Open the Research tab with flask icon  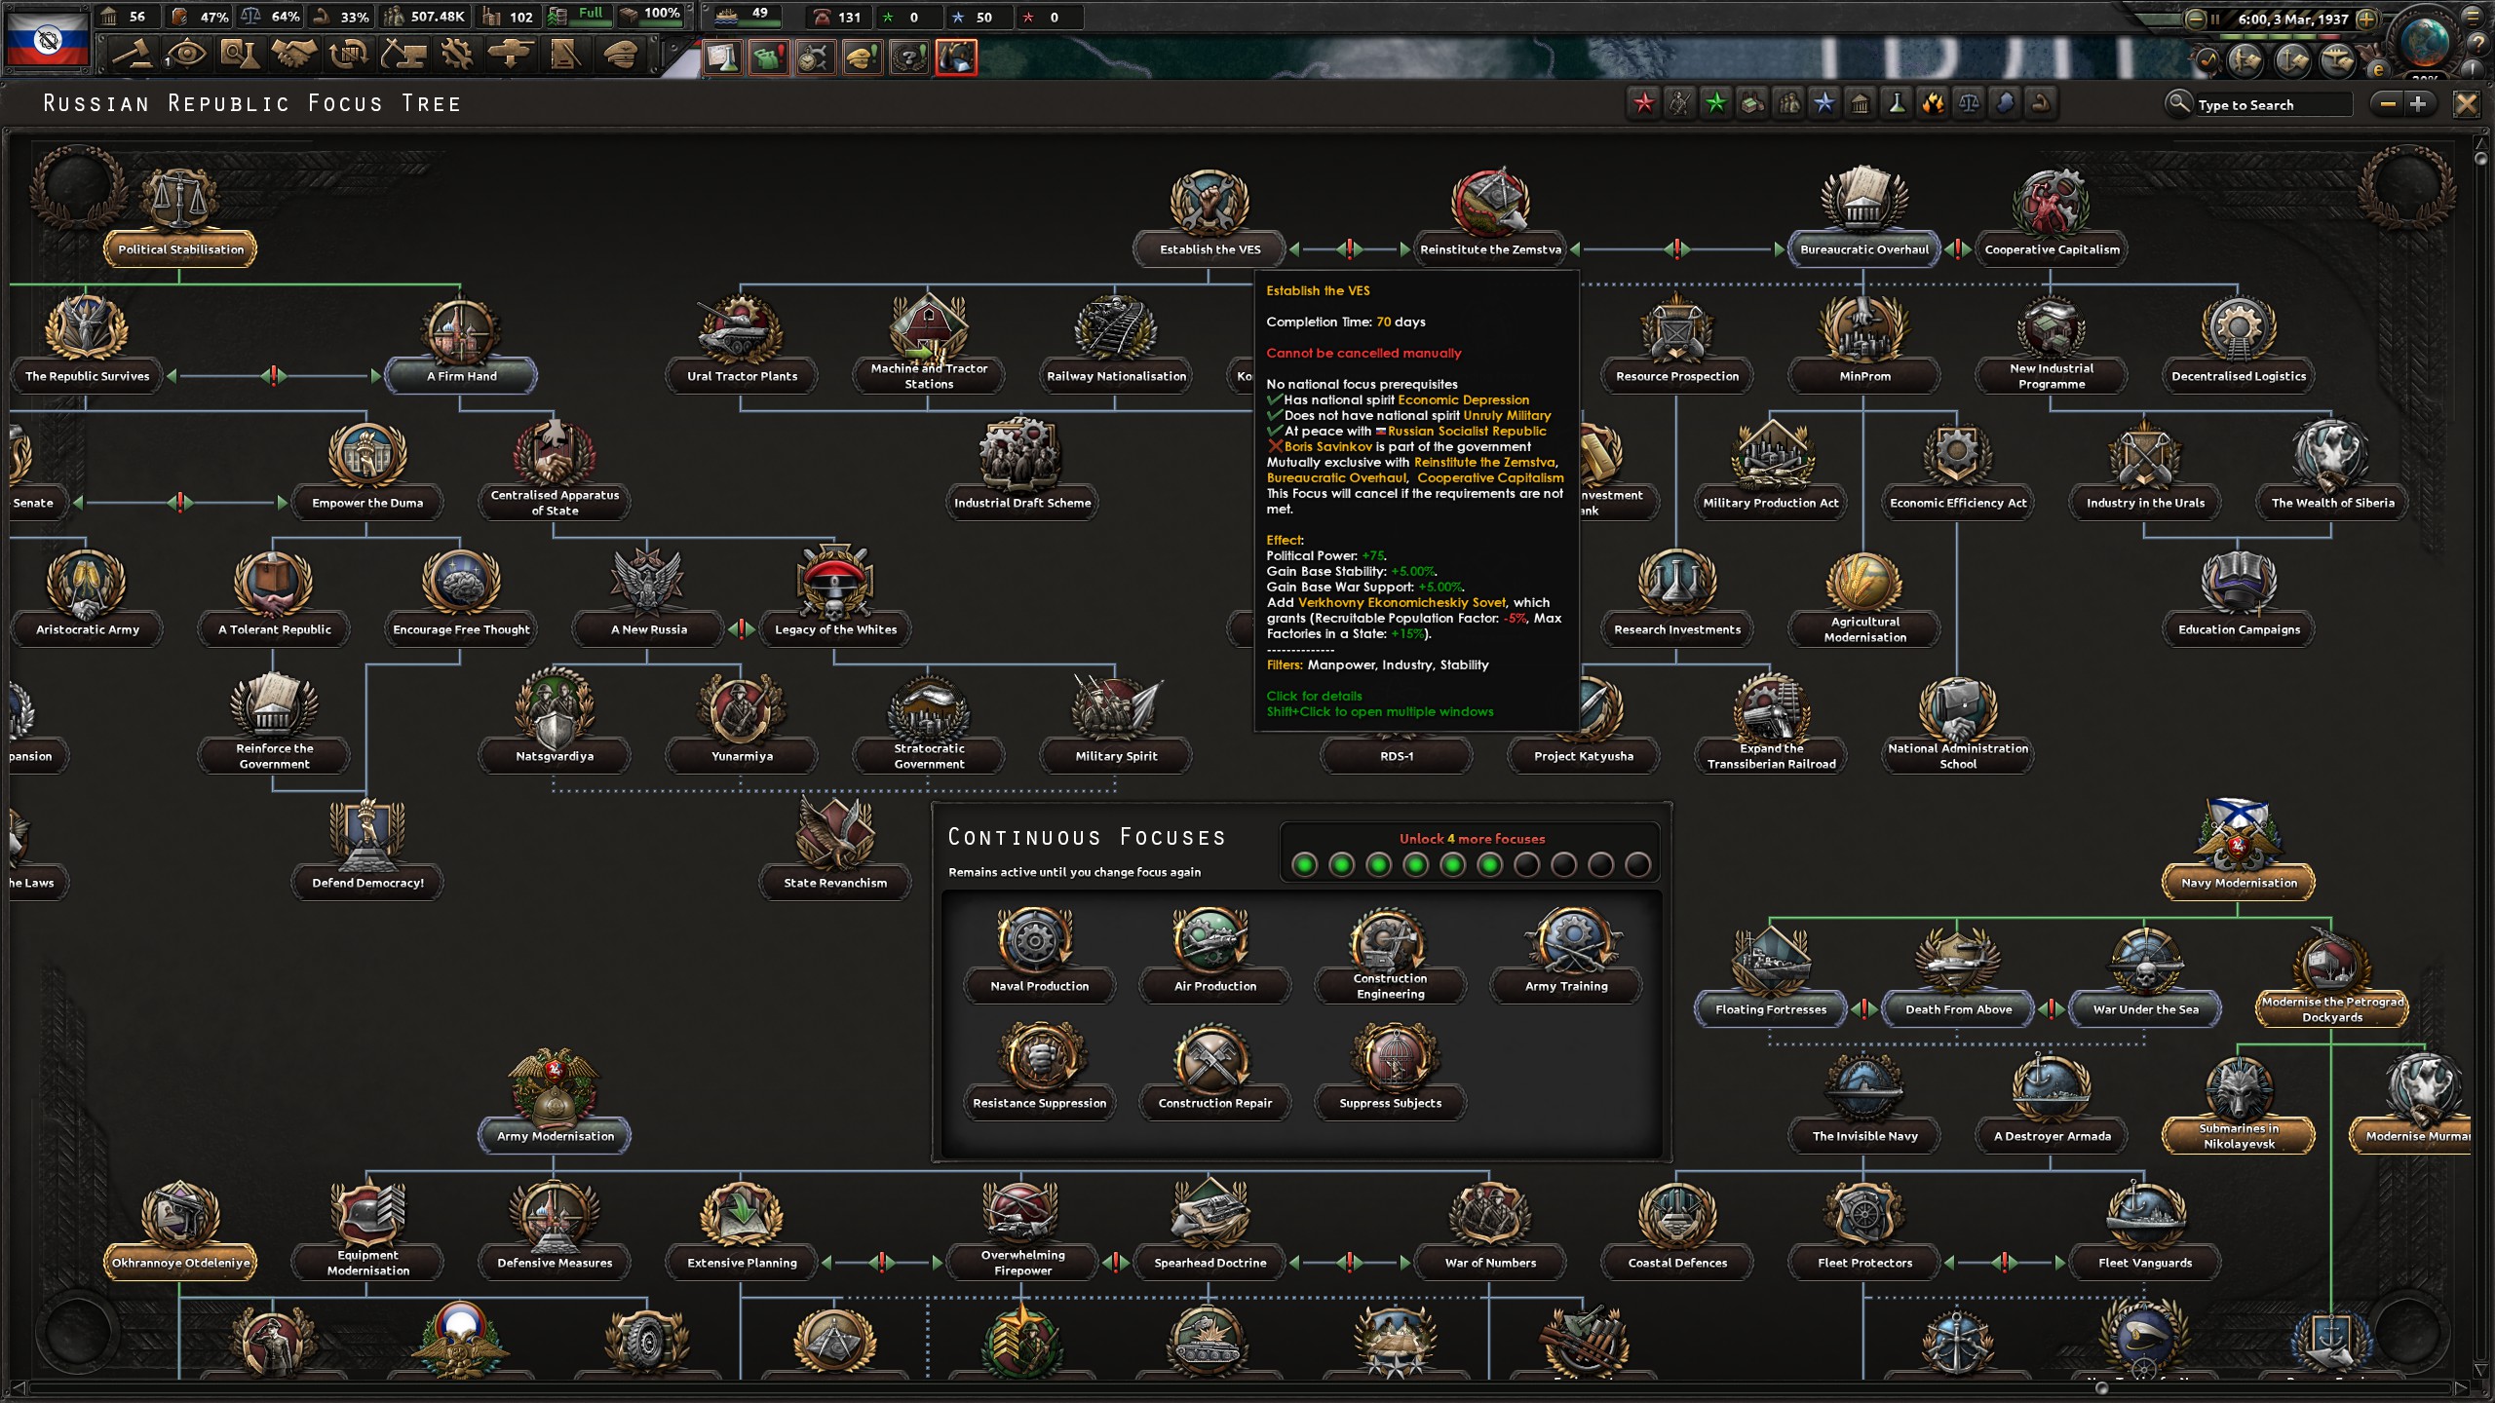[241, 56]
